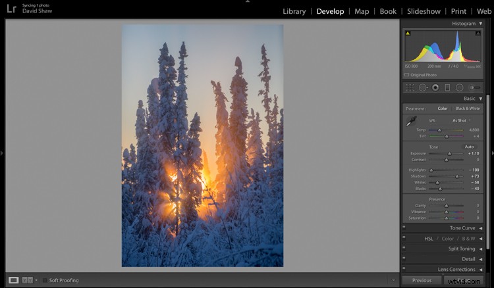Open the Map module
This screenshot has width=494, height=288.
coord(362,11)
